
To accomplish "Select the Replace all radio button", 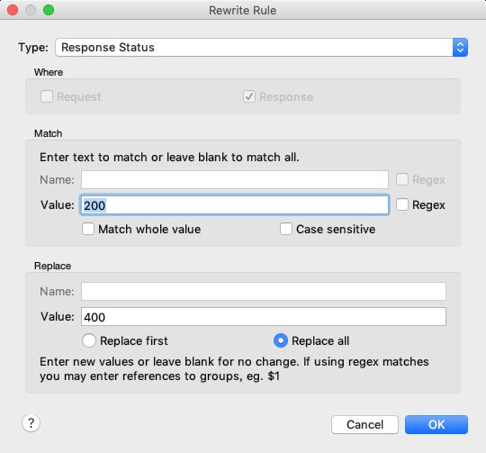I will click(281, 340).
